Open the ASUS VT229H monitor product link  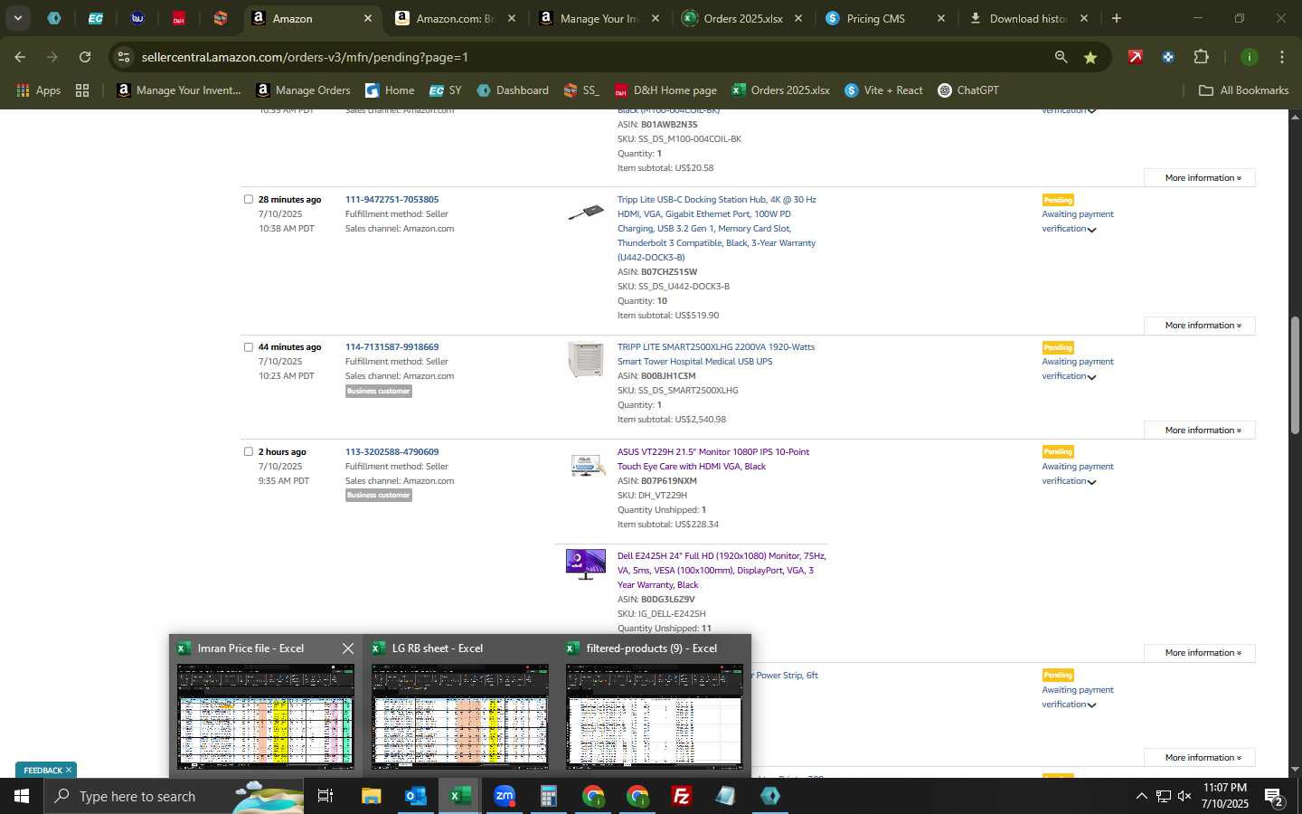tap(713, 459)
